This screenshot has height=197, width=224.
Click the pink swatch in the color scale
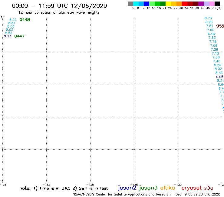212,4
